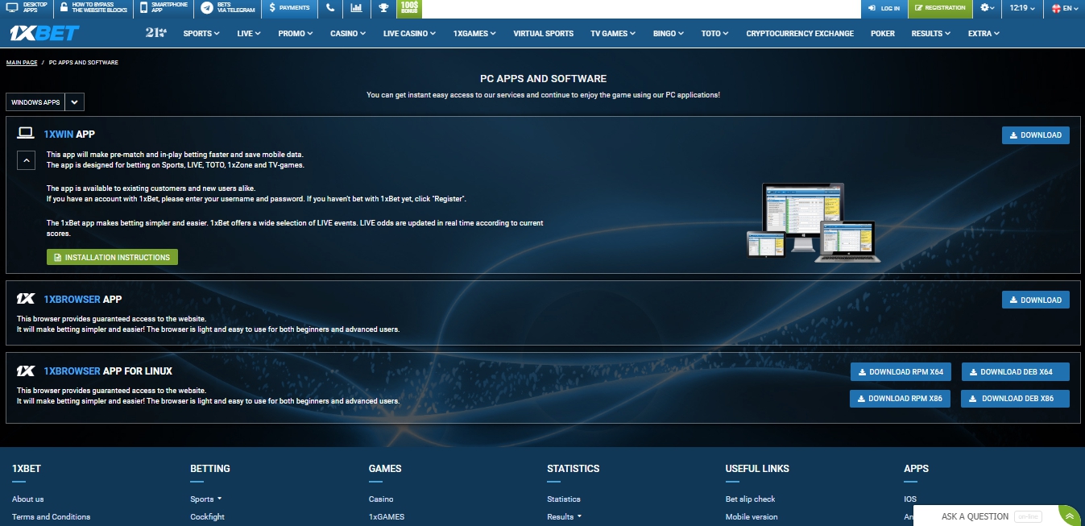Click Download DEB X86
1085x526 pixels.
click(1015, 398)
